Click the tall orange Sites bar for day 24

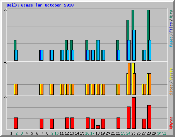pyautogui.click(x=129, y=79)
